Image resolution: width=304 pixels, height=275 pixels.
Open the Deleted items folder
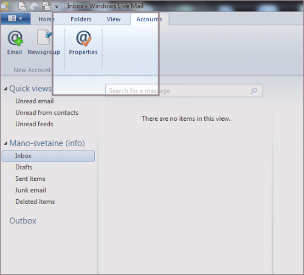pos(35,202)
